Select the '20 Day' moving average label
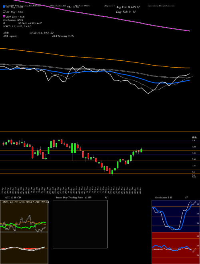This screenshot has height=264, width=200. 14,7
